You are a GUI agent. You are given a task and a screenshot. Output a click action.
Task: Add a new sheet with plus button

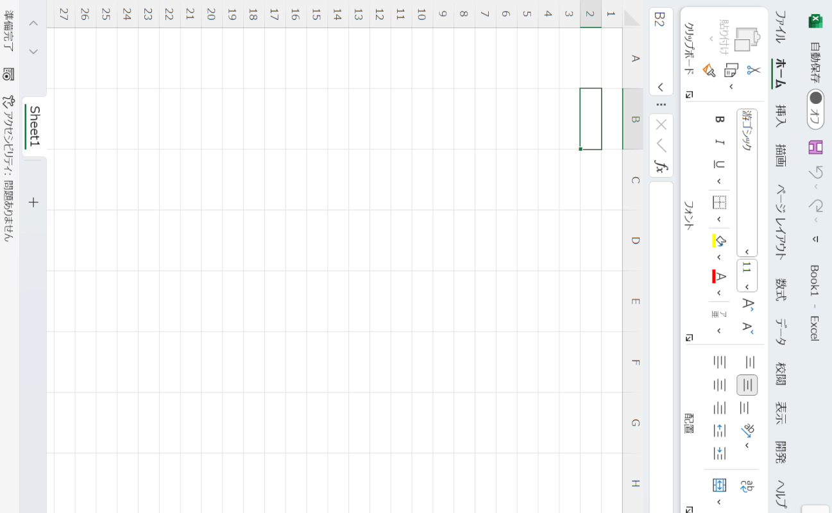tap(34, 203)
